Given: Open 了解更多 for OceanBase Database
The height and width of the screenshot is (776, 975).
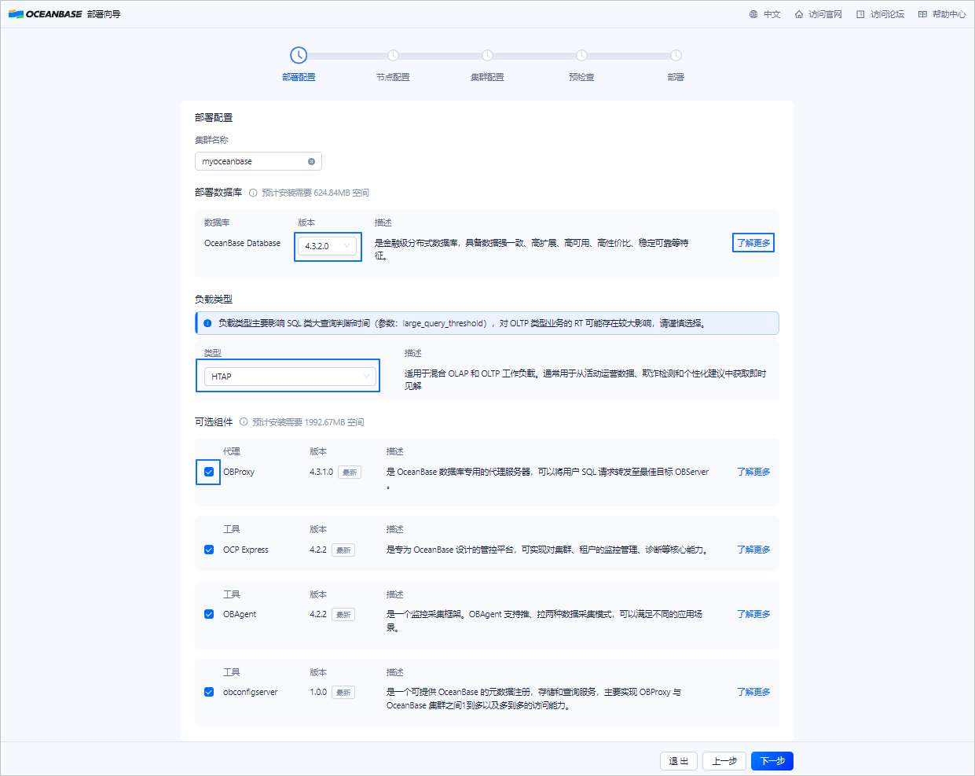Looking at the screenshot, I should 753,243.
